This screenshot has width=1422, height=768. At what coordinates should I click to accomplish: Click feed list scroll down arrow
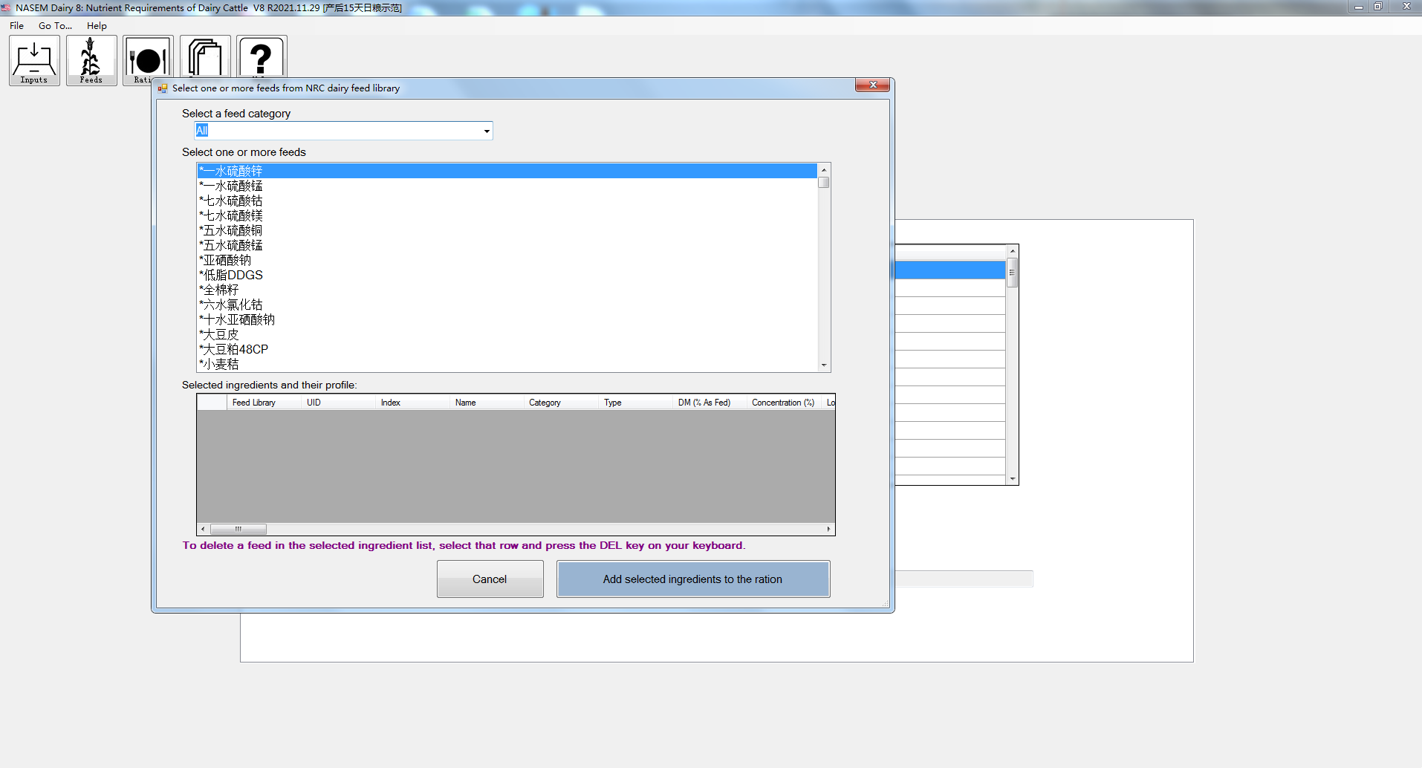[x=824, y=365]
